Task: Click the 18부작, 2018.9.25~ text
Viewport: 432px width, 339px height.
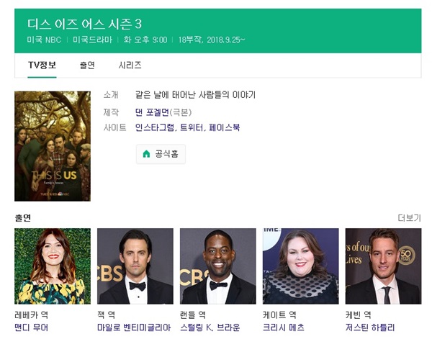Action: pyautogui.click(x=212, y=40)
